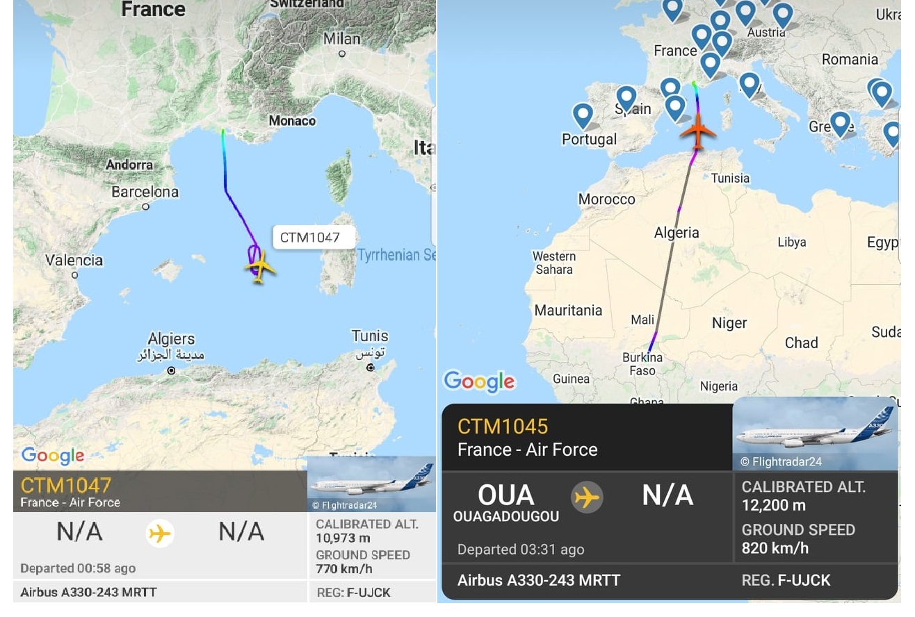Click Algiers city marker on left map
Screen dimensions: 915x617
(x=172, y=371)
